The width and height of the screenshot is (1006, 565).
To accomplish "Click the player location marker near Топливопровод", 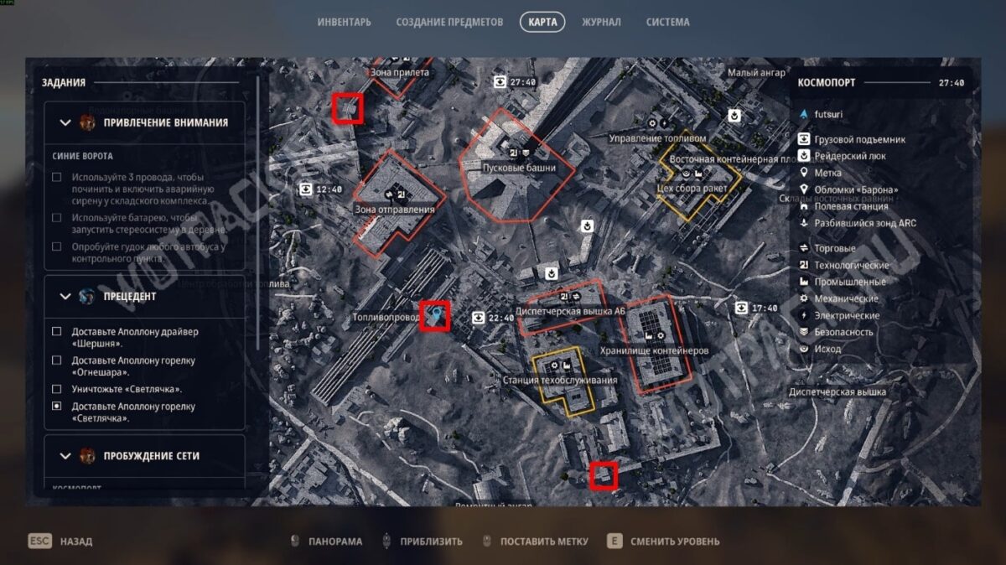I will (x=434, y=315).
